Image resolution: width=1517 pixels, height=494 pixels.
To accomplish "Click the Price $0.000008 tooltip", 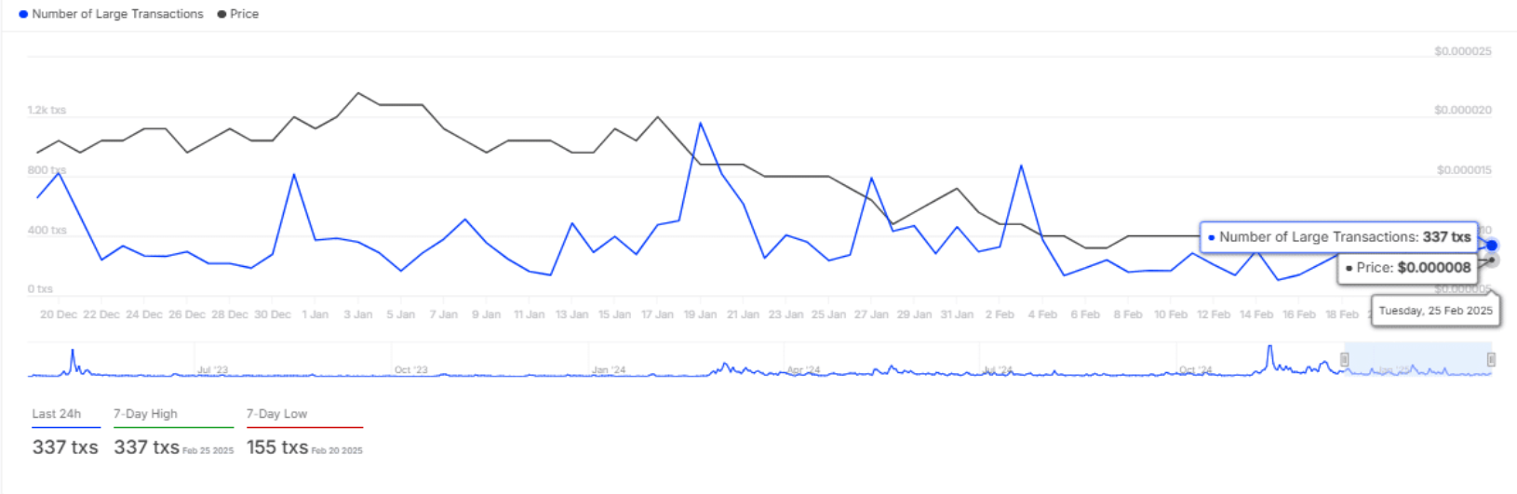I will (1407, 268).
